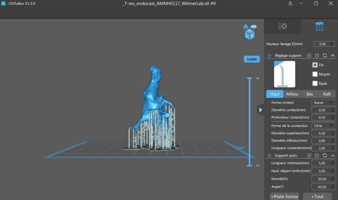Collapse the Réglage support section
This screenshot has width=338, height=200.
pyautogui.click(x=333, y=56)
